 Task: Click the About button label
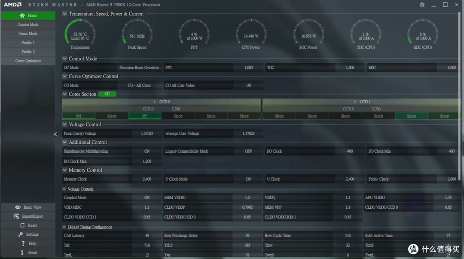32,253
